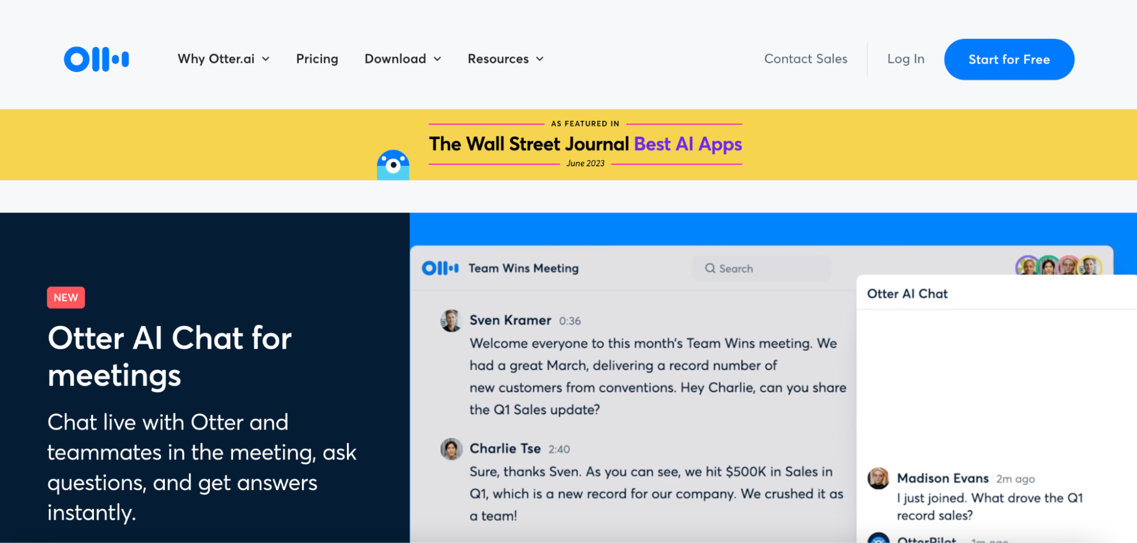The height and width of the screenshot is (543, 1137).
Task: Click the Charlie Tse speaker name
Action: pyautogui.click(x=505, y=449)
